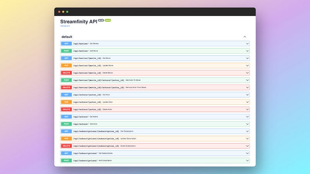Click the GET badge for Get Actor
Image resolution: width=310 pixels, height=174 pixels.
(x=66, y=95)
